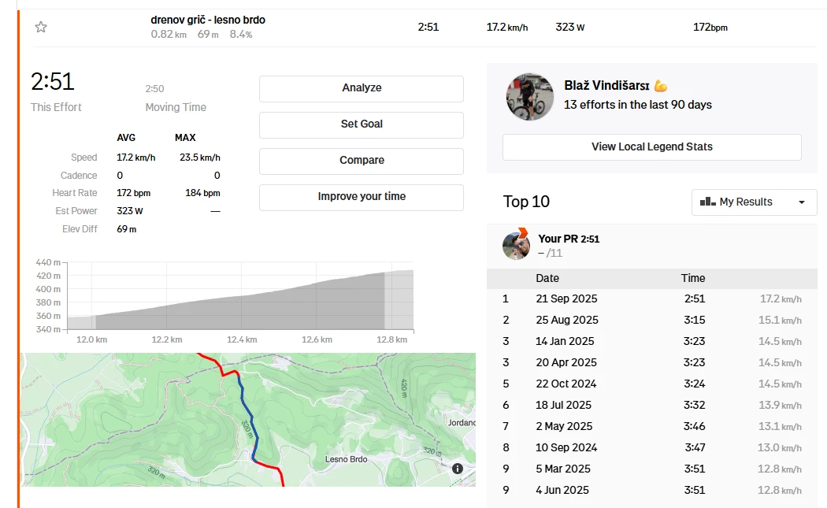Click the Set Goal button
Screen dimensions: 827x508
pyautogui.click(x=362, y=124)
